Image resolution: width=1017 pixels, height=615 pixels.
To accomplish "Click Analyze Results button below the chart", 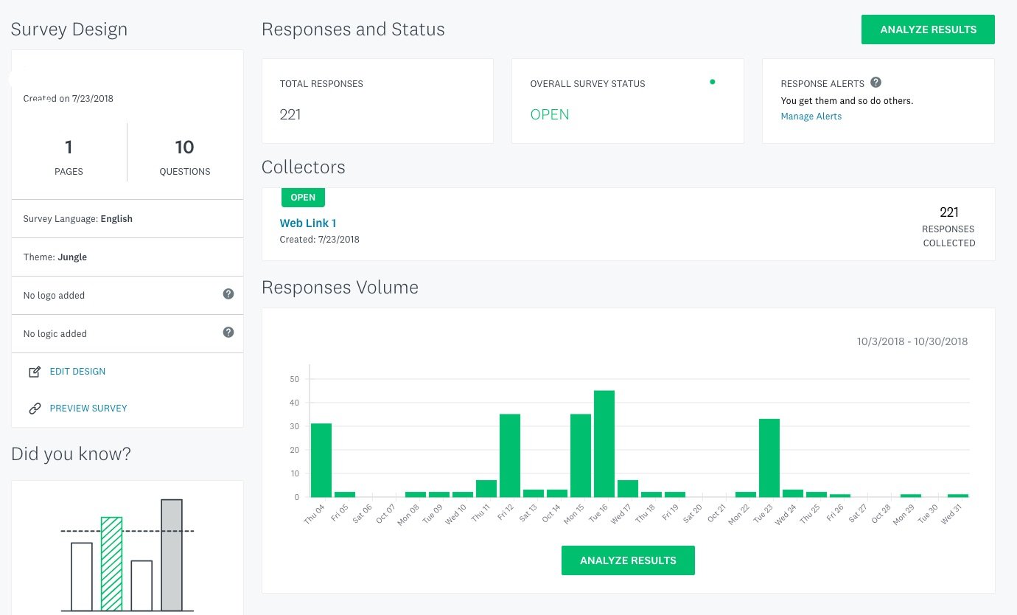I will 628,560.
